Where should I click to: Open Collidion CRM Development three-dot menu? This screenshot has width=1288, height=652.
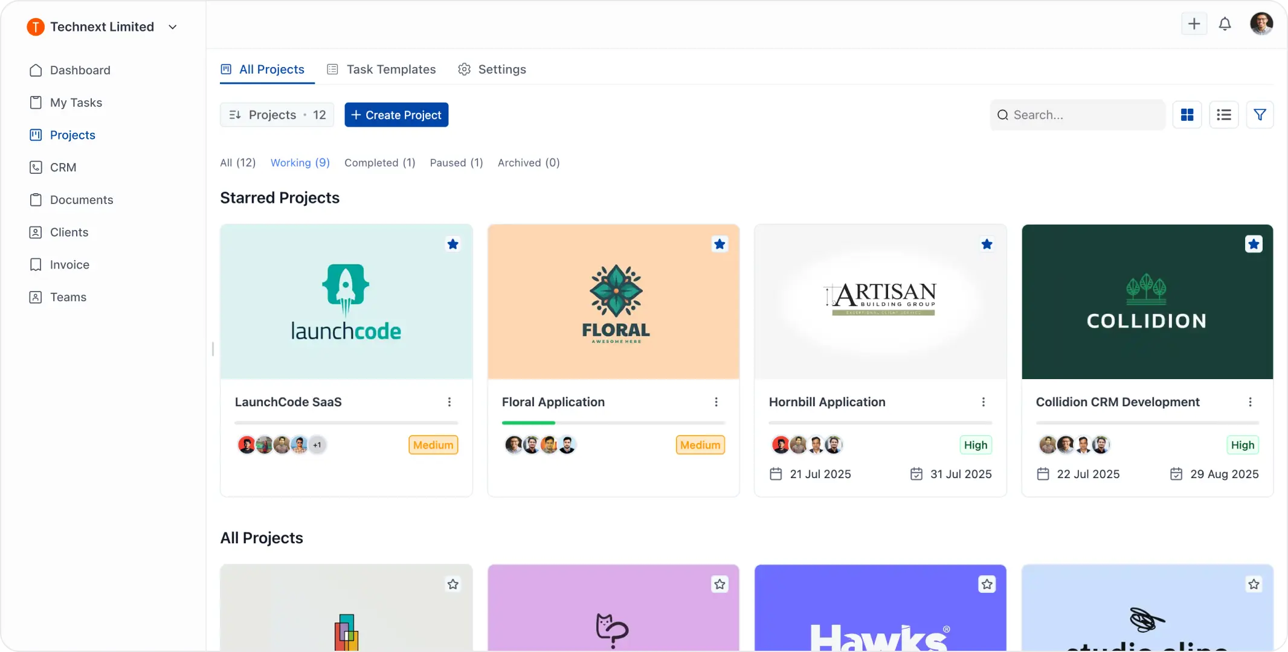[1250, 402]
